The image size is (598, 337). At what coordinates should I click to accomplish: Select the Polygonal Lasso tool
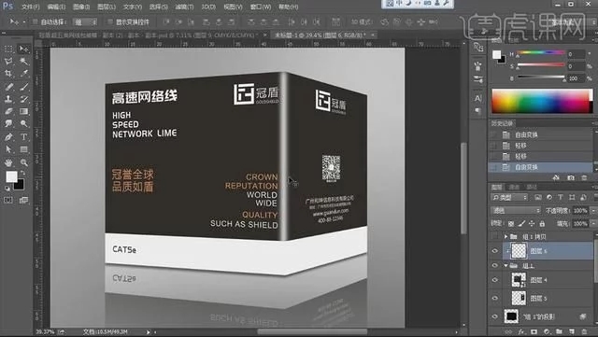[x=8, y=61]
